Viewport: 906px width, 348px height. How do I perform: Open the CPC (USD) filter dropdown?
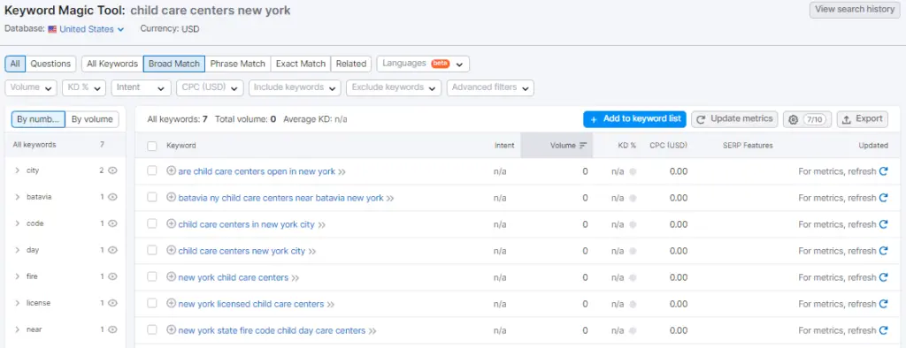[x=210, y=87]
